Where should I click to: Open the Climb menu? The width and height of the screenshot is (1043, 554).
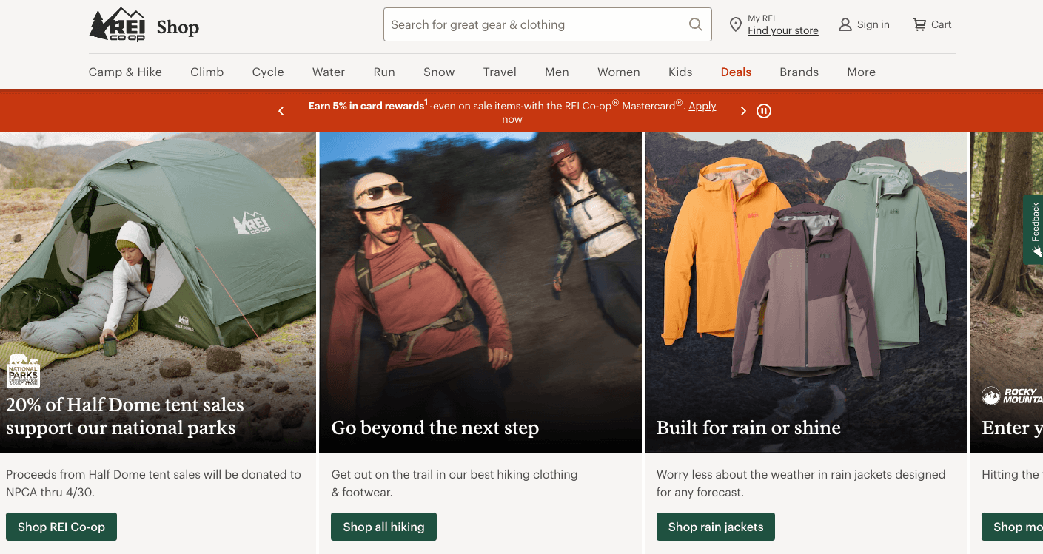point(207,72)
